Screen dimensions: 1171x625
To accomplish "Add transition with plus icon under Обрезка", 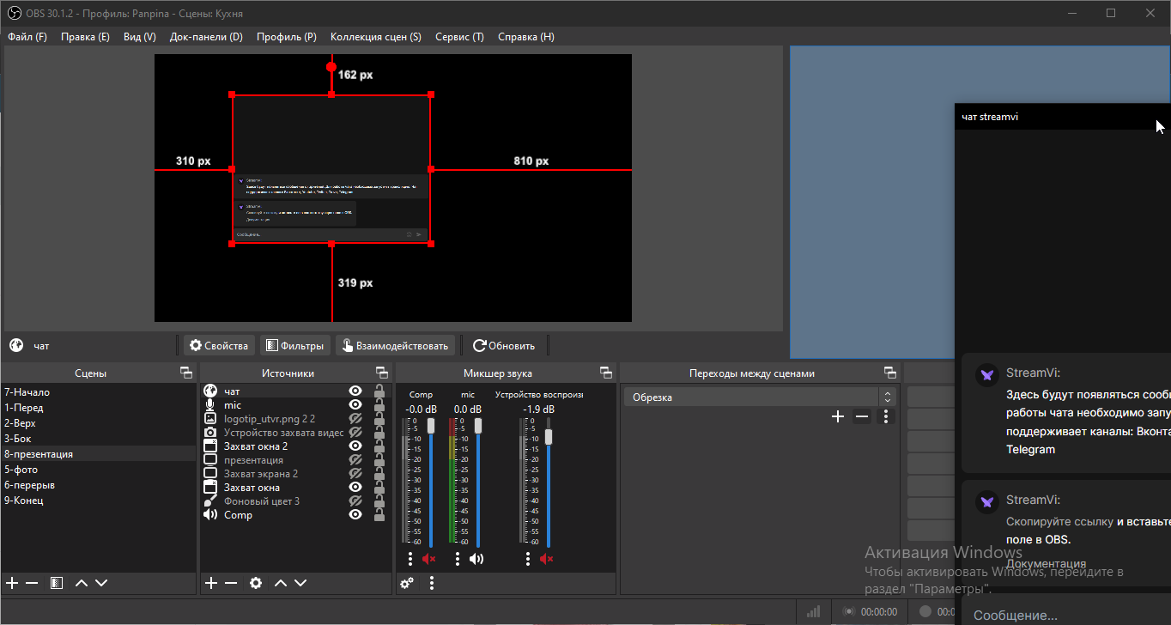I will (838, 416).
